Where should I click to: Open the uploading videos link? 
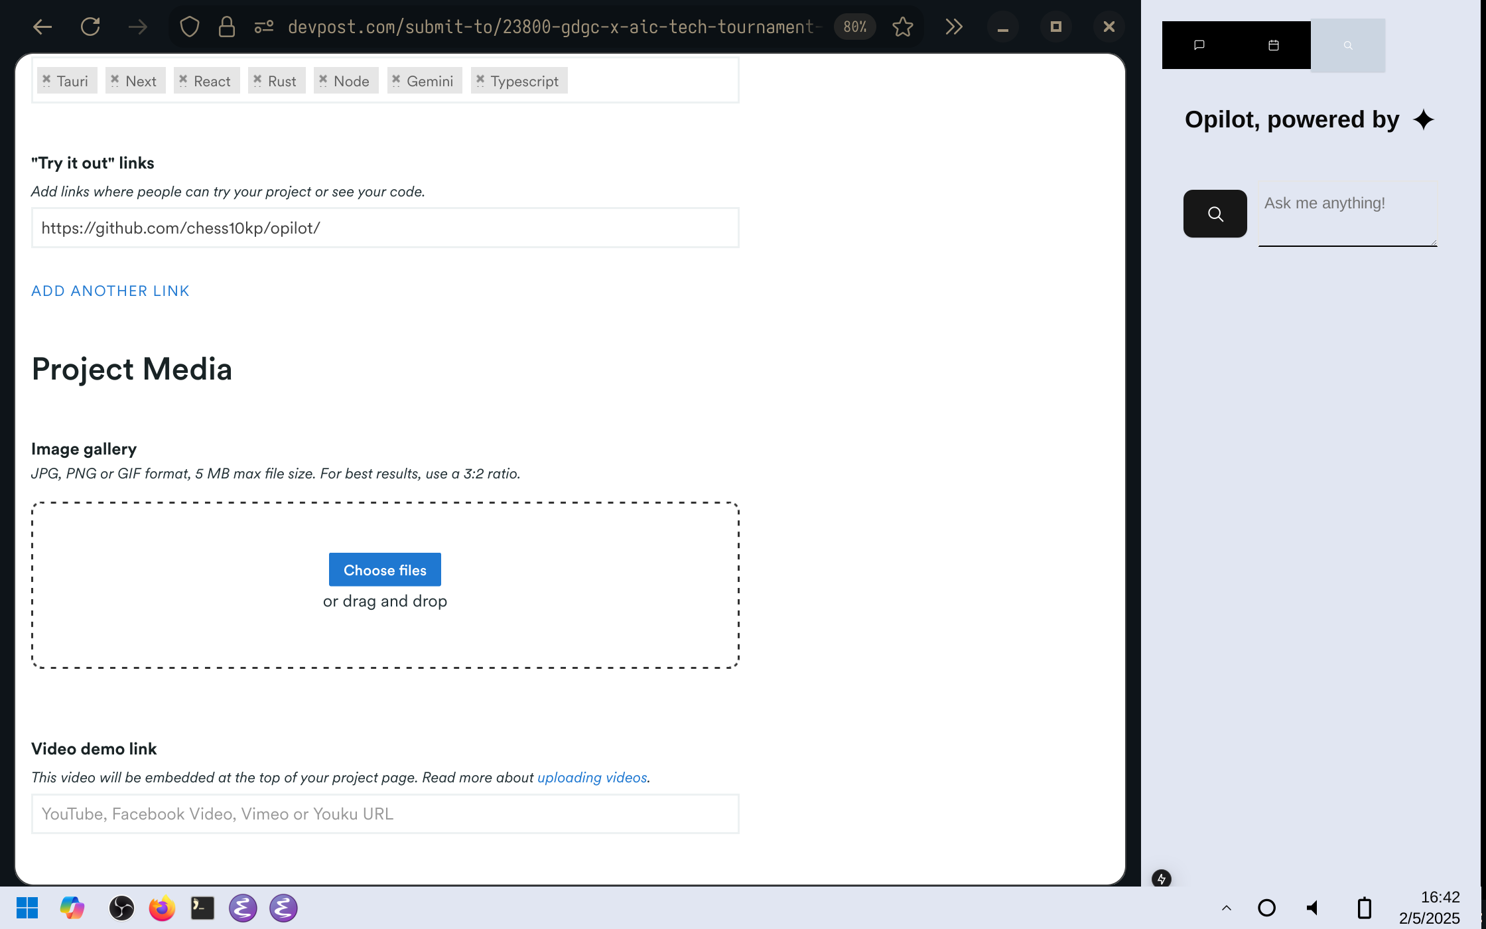[592, 777]
